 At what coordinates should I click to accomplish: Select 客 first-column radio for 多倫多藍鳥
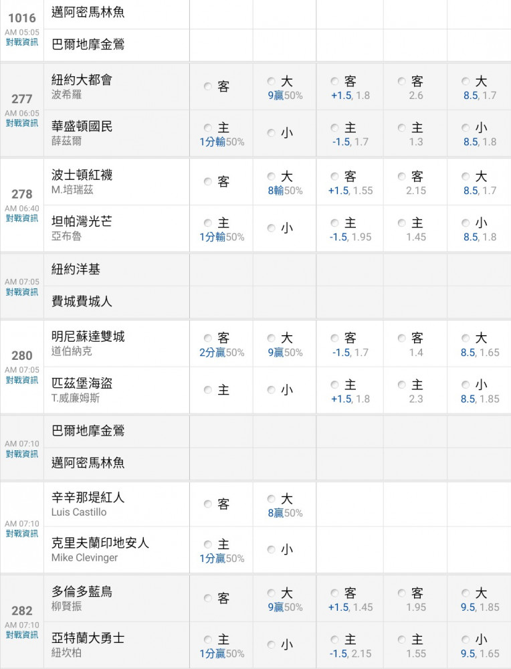pyautogui.click(x=208, y=599)
